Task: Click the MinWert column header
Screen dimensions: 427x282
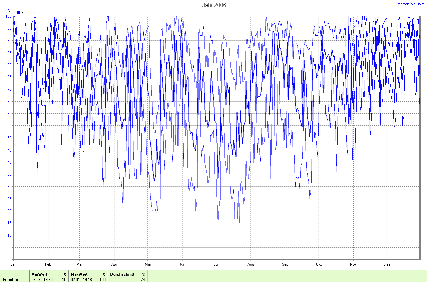Action: pyautogui.click(x=39, y=274)
